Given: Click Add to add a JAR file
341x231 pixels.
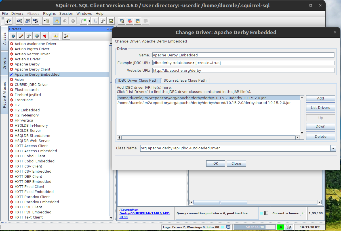Looking at the screenshot, I should (321, 98).
